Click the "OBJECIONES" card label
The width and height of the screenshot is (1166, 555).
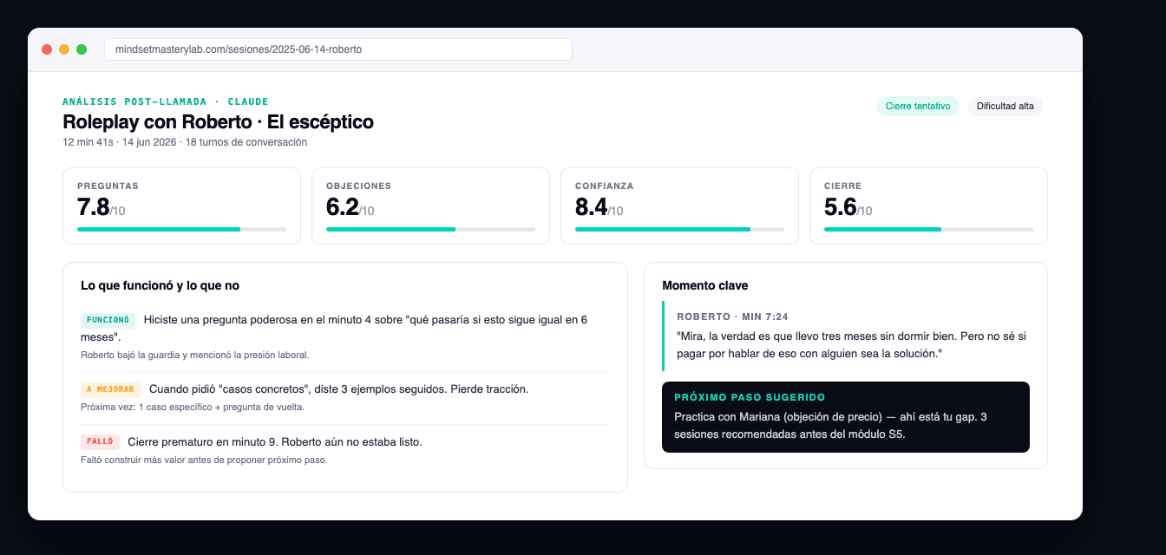(x=358, y=186)
